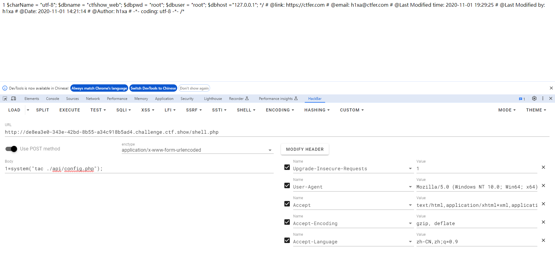Open the Network tab

pos(93,99)
